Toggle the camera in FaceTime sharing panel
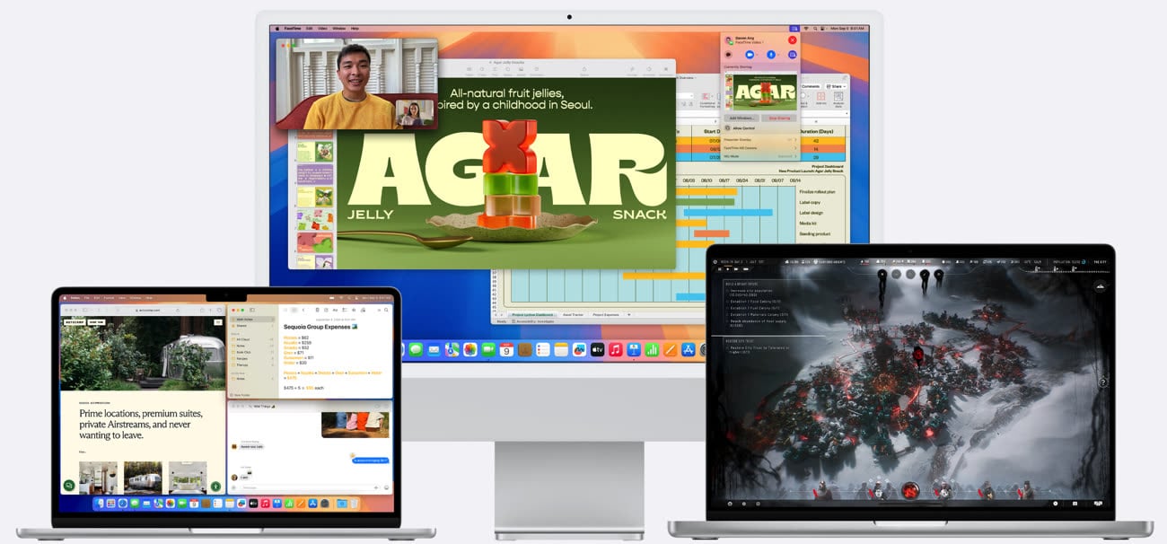 click(750, 55)
